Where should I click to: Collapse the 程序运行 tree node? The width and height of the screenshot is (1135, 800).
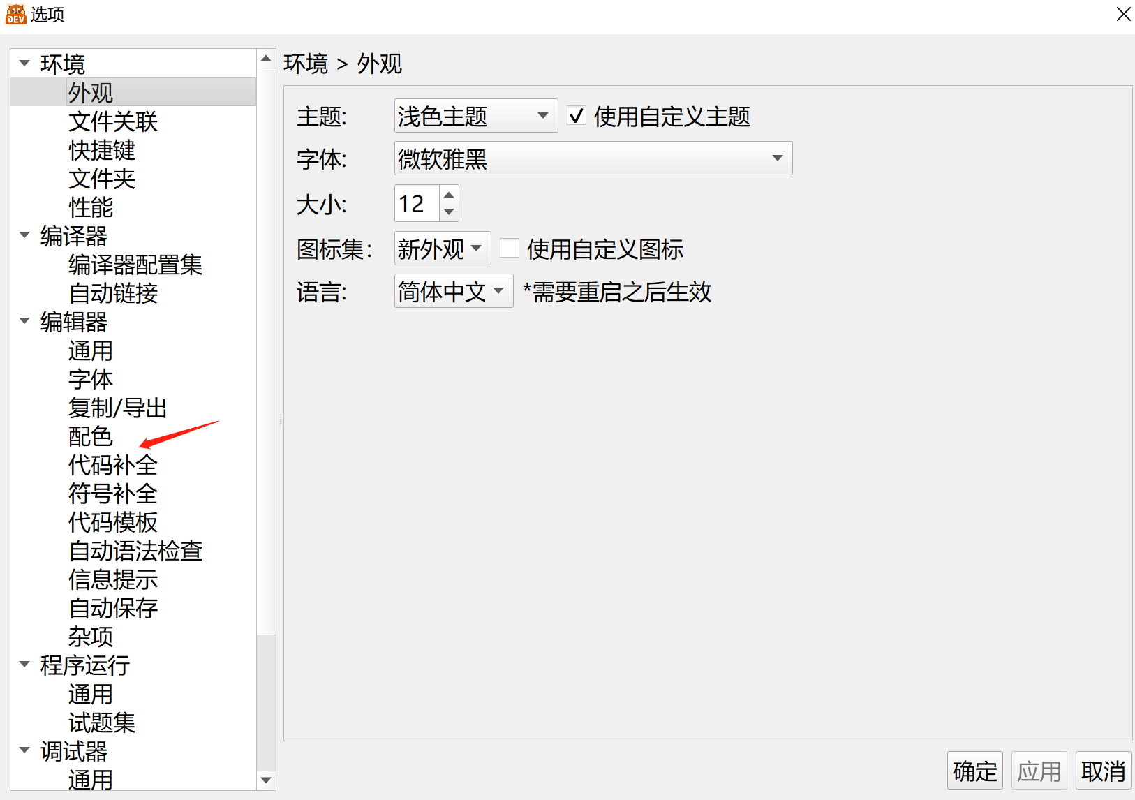pos(24,665)
